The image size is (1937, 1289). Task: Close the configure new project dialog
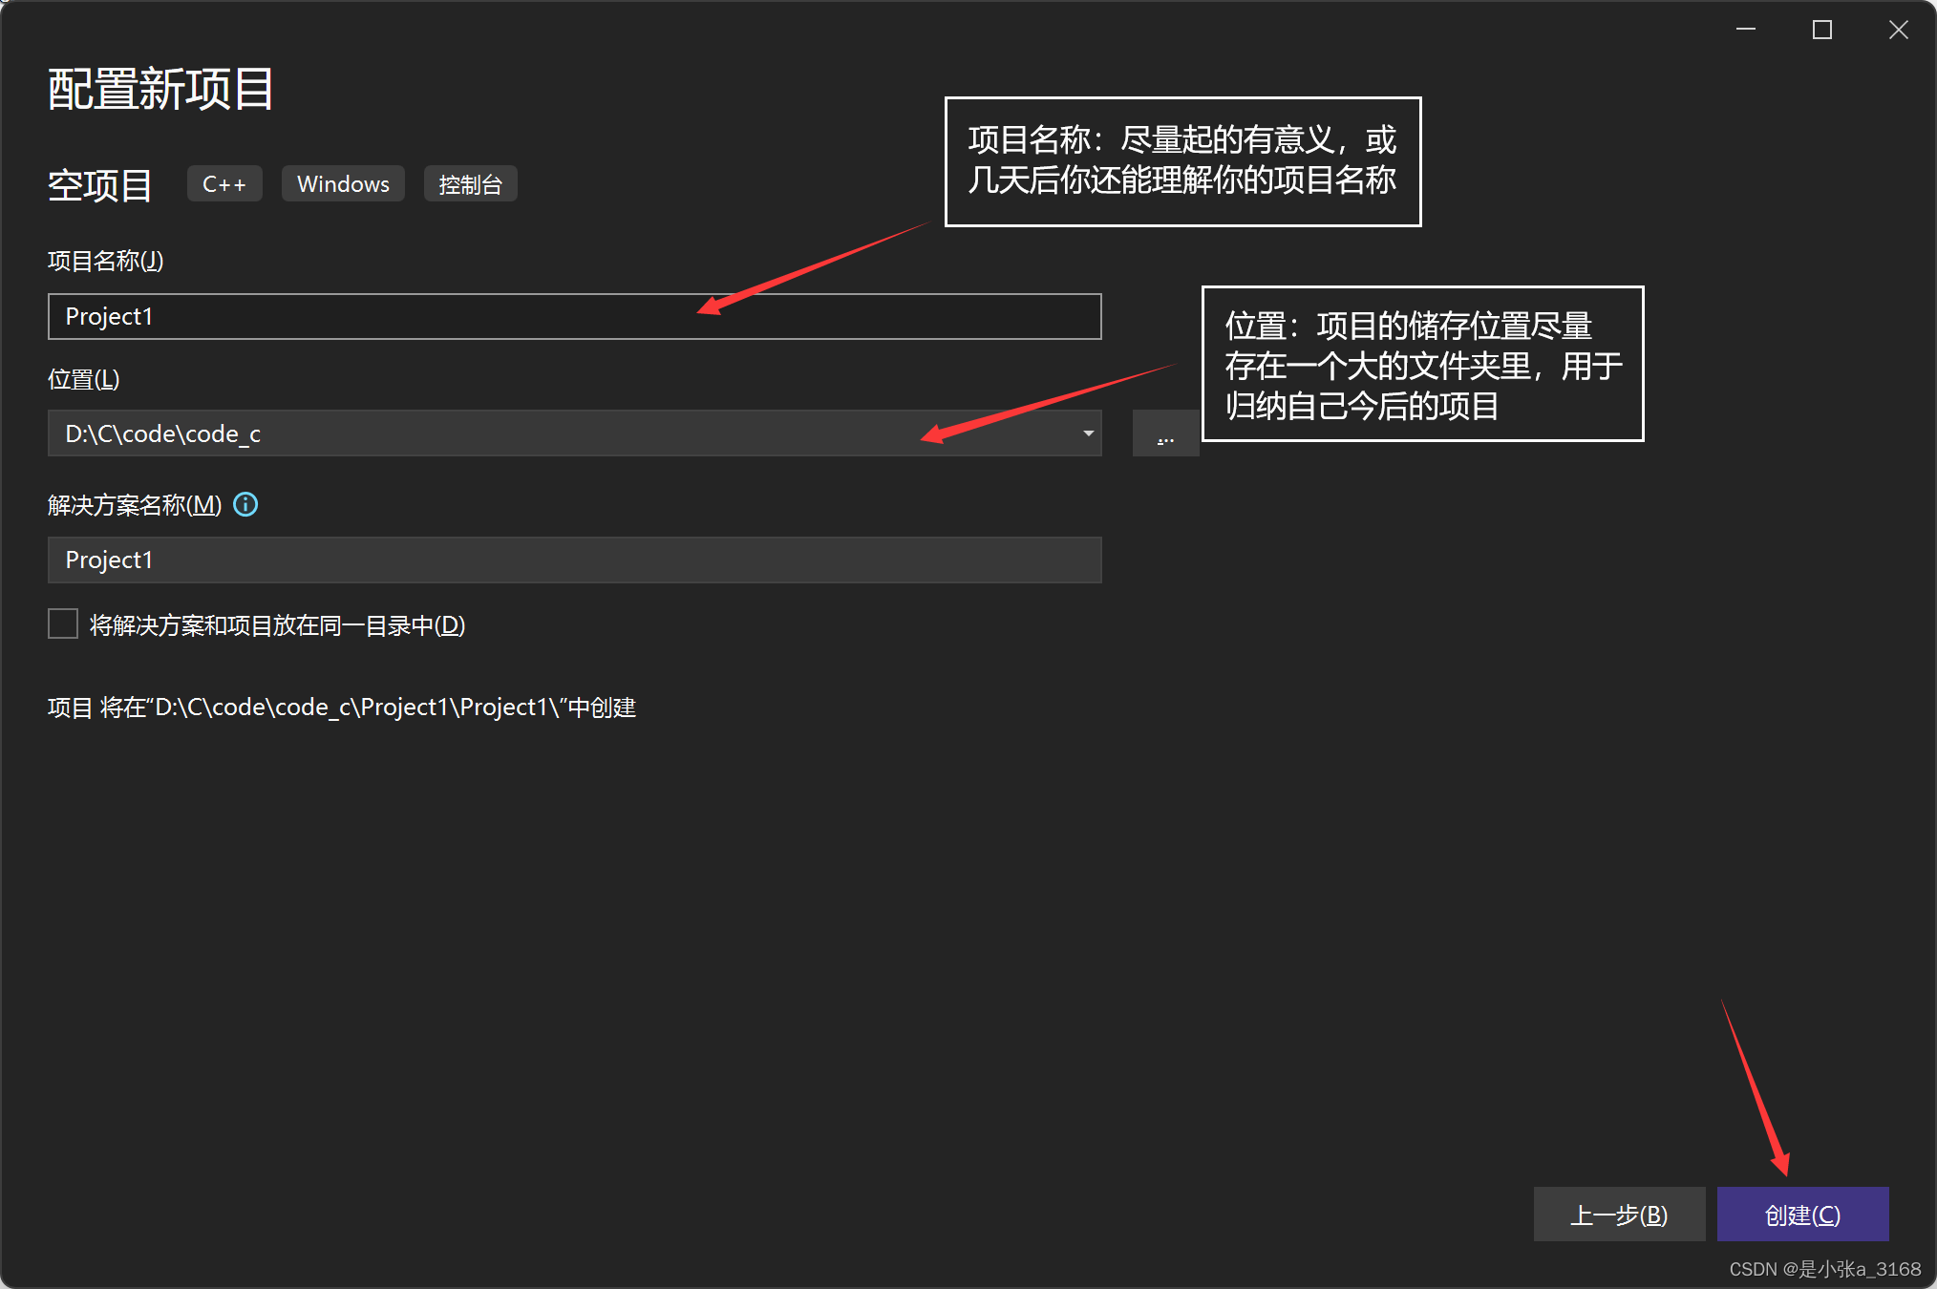pyautogui.click(x=1898, y=30)
